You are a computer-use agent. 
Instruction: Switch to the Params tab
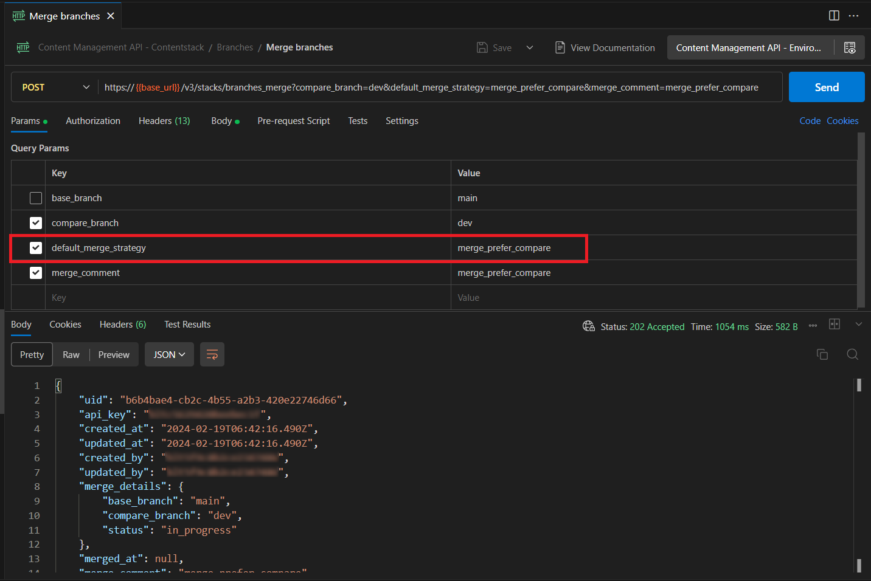coord(29,121)
